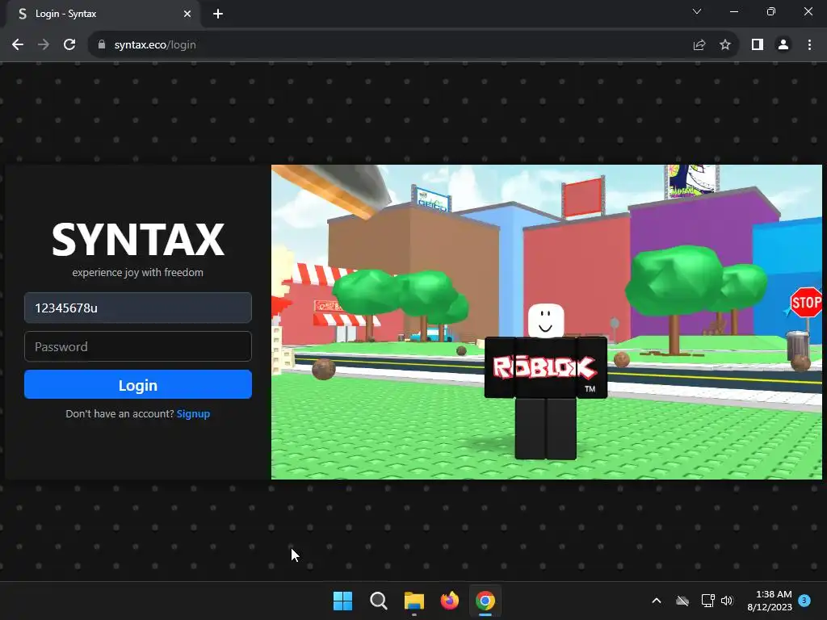Open a new browser tab
The height and width of the screenshot is (620, 827).
(218, 14)
